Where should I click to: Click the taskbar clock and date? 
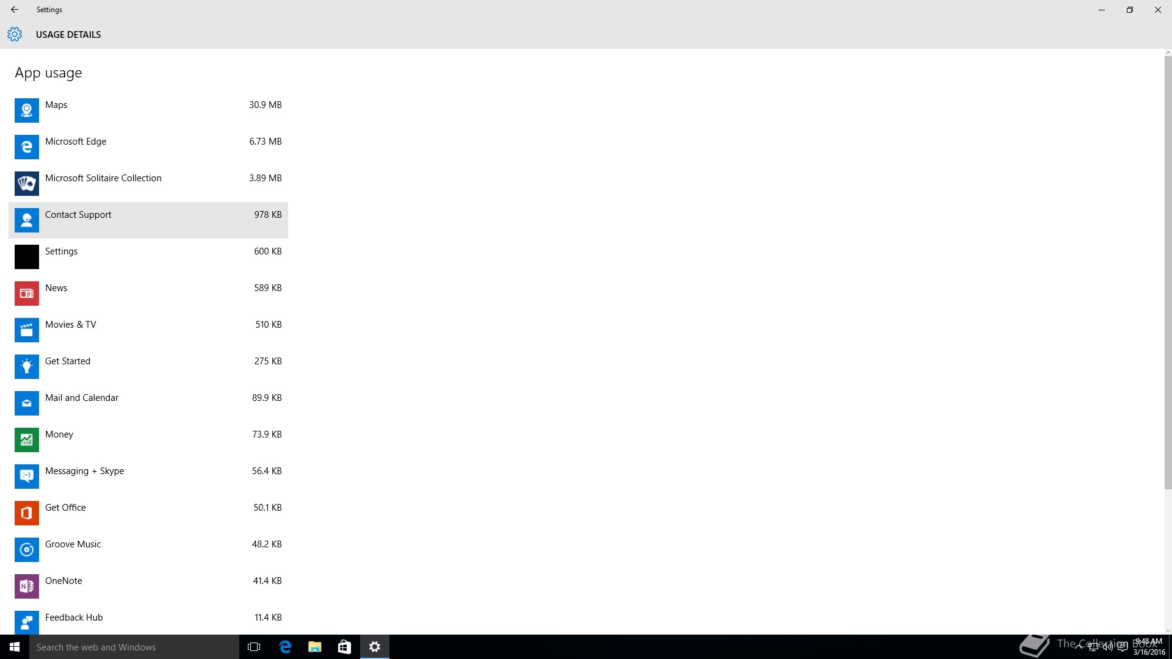pos(1149,647)
